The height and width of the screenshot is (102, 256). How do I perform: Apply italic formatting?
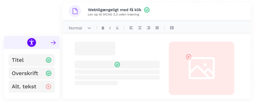(x=110, y=28)
